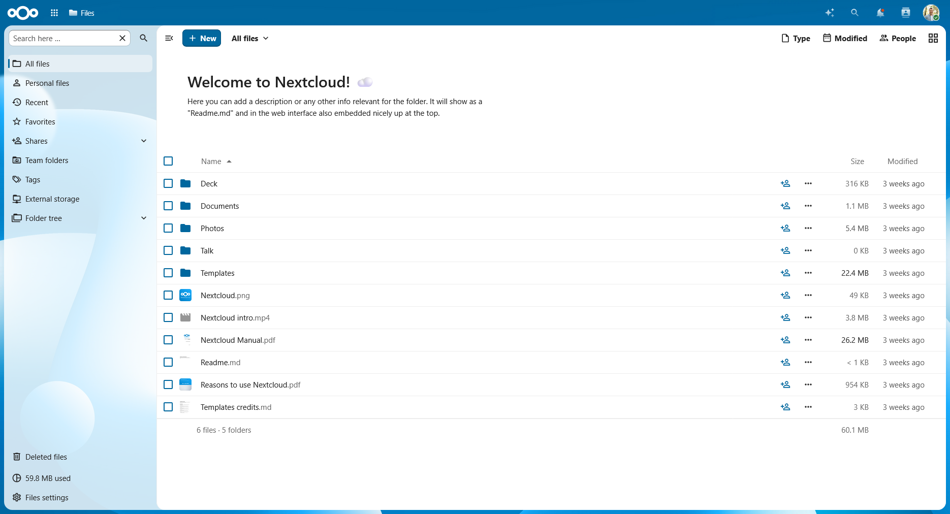Image resolution: width=950 pixels, height=514 pixels.
Task: Open the Readme.md file
Action: (220, 362)
